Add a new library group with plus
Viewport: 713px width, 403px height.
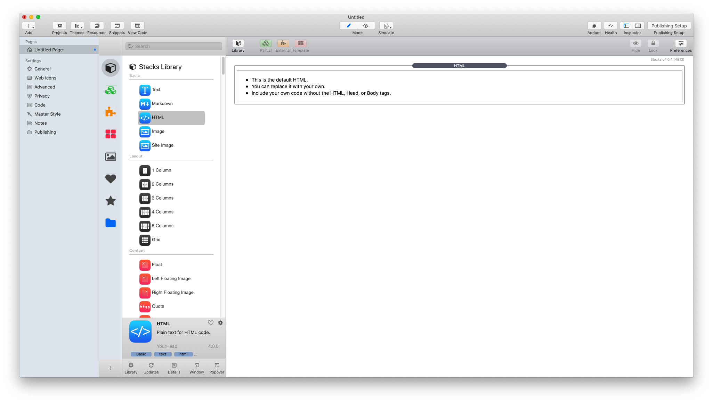click(x=111, y=368)
